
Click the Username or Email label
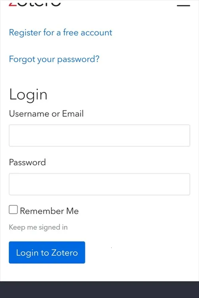tap(46, 114)
